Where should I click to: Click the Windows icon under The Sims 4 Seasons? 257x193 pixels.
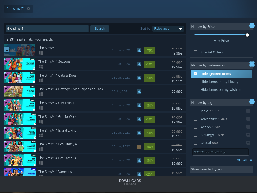click(x=41, y=67)
